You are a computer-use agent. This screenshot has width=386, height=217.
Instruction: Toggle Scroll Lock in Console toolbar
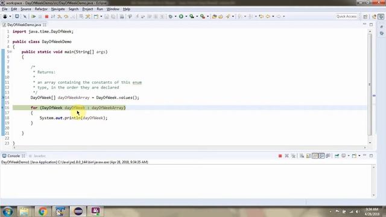[308, 156]
